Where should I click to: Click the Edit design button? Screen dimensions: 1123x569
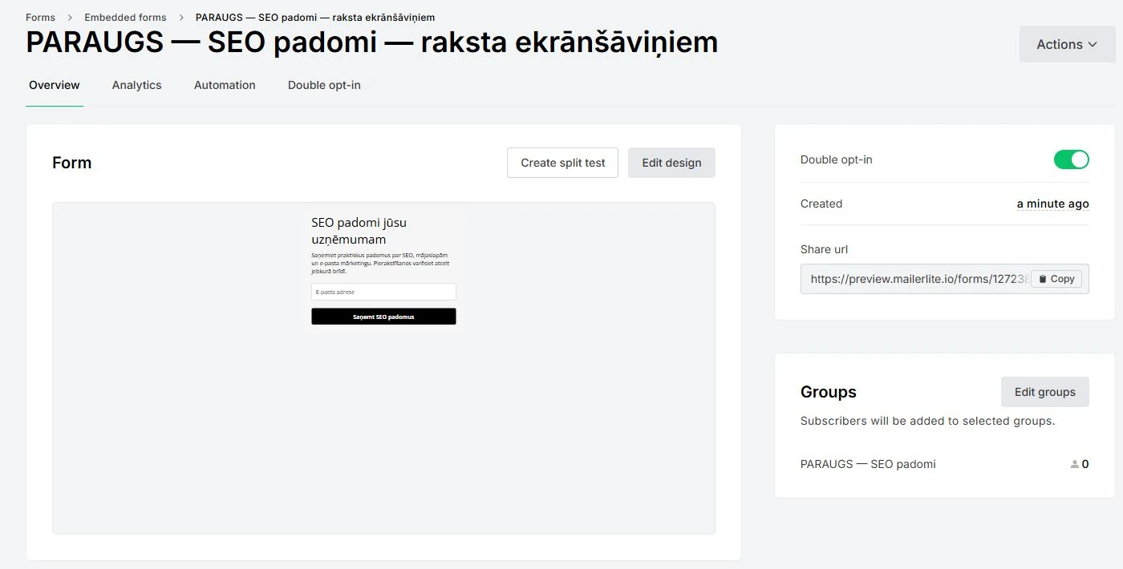coord(671,163)
